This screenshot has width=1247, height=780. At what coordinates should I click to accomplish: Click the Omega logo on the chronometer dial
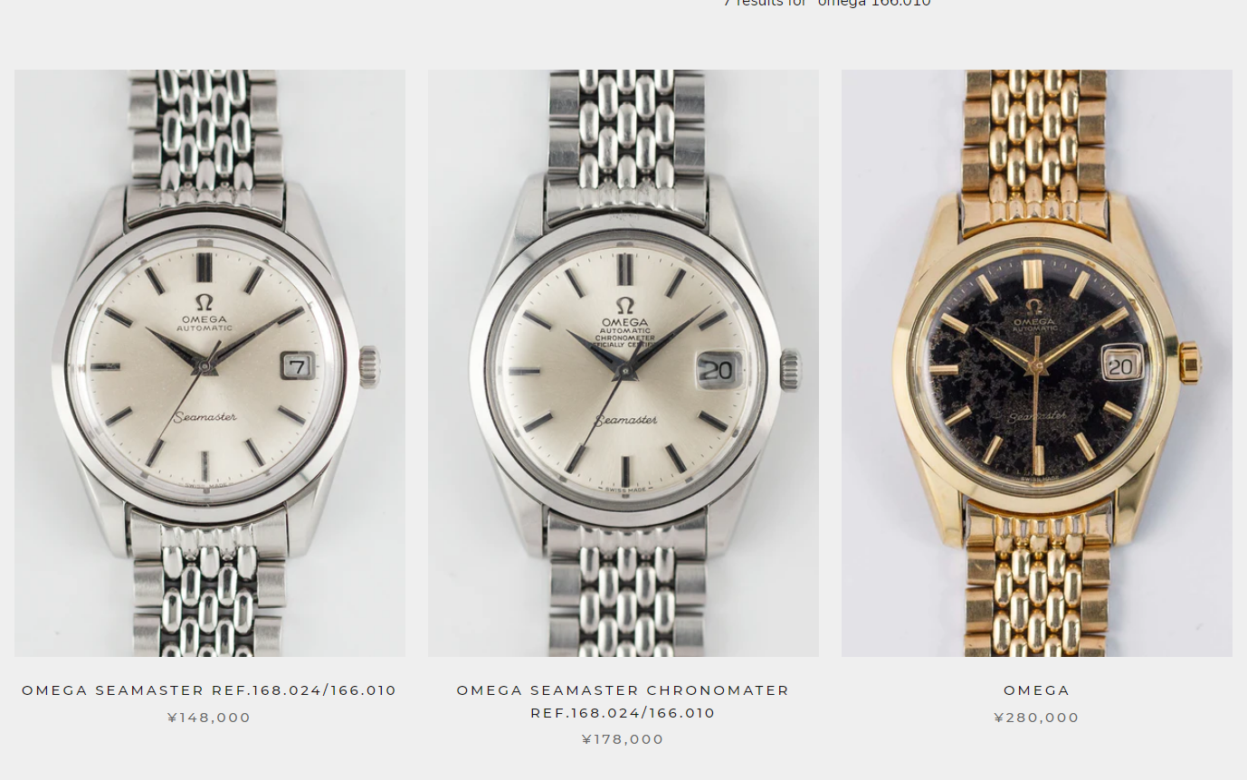click(x=624, y=305)
